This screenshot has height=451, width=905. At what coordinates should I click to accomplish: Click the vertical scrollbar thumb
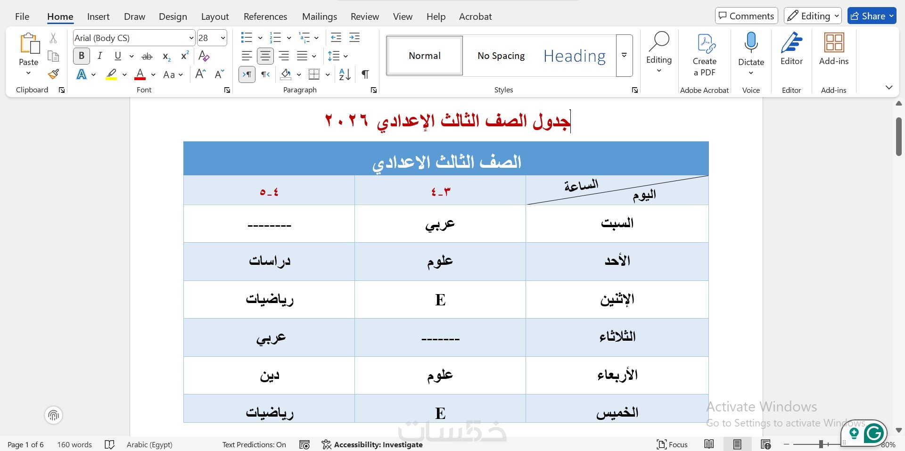[x=898, y=137]
